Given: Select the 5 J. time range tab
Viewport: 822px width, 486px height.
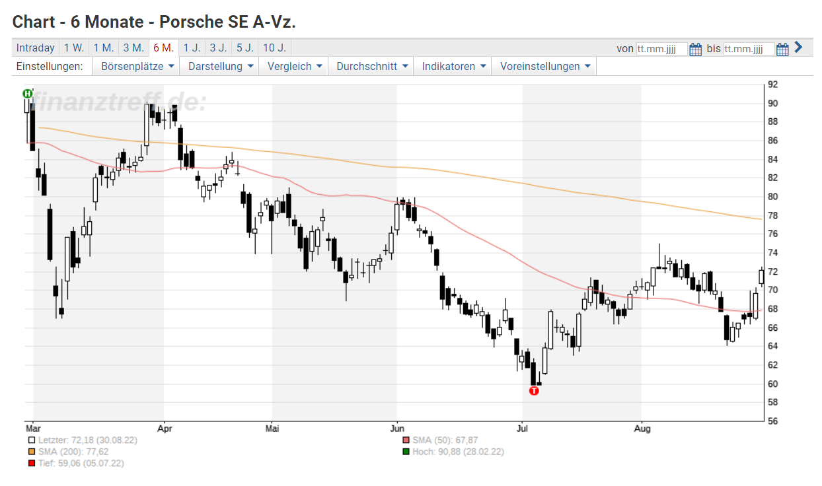Looking at the screenshot, I should [244, 48].
